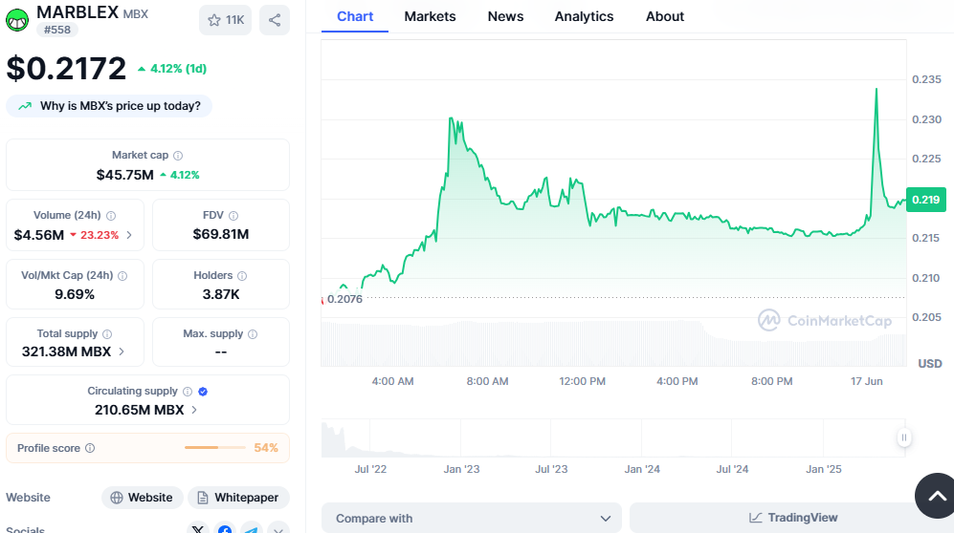The height and width of the screenshot is (533, 954).
Task: Open the Compare with dropdown
Action: (x=472, y=519)
